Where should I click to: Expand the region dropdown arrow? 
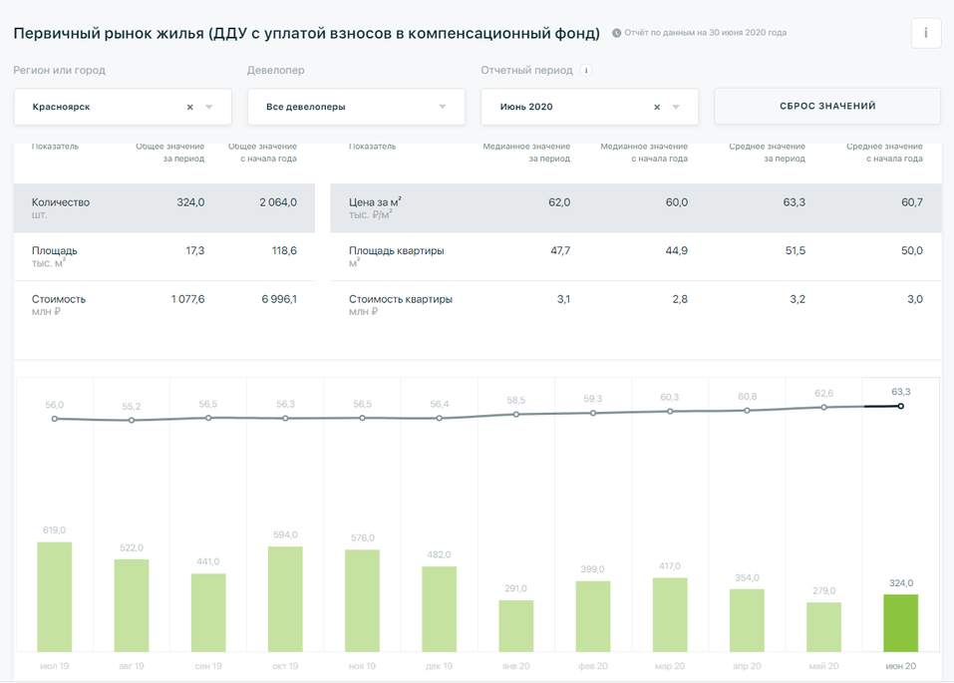209,107
